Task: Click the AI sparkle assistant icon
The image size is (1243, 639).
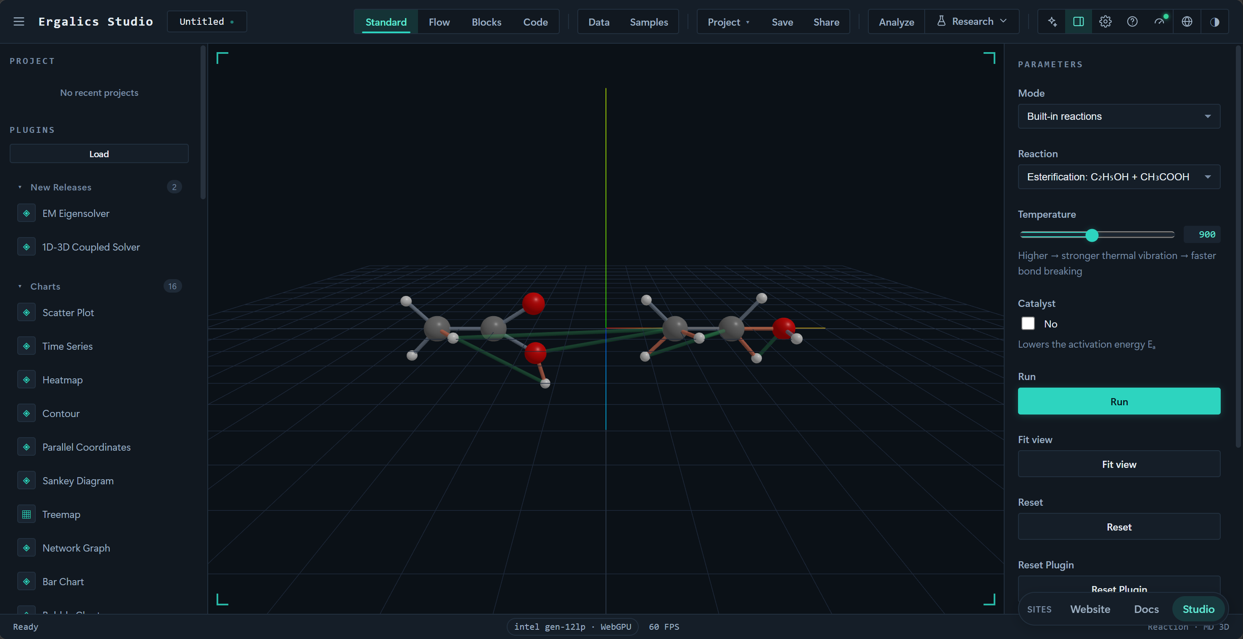Action: click(x=1053, y=22)
